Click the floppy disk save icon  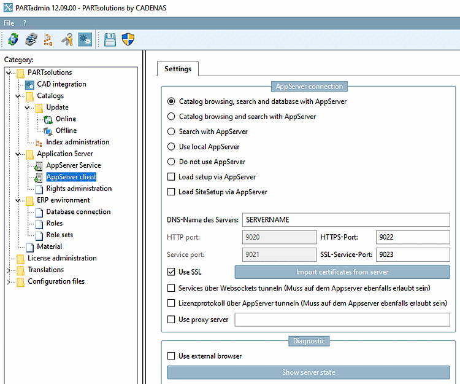pos(110,39)
